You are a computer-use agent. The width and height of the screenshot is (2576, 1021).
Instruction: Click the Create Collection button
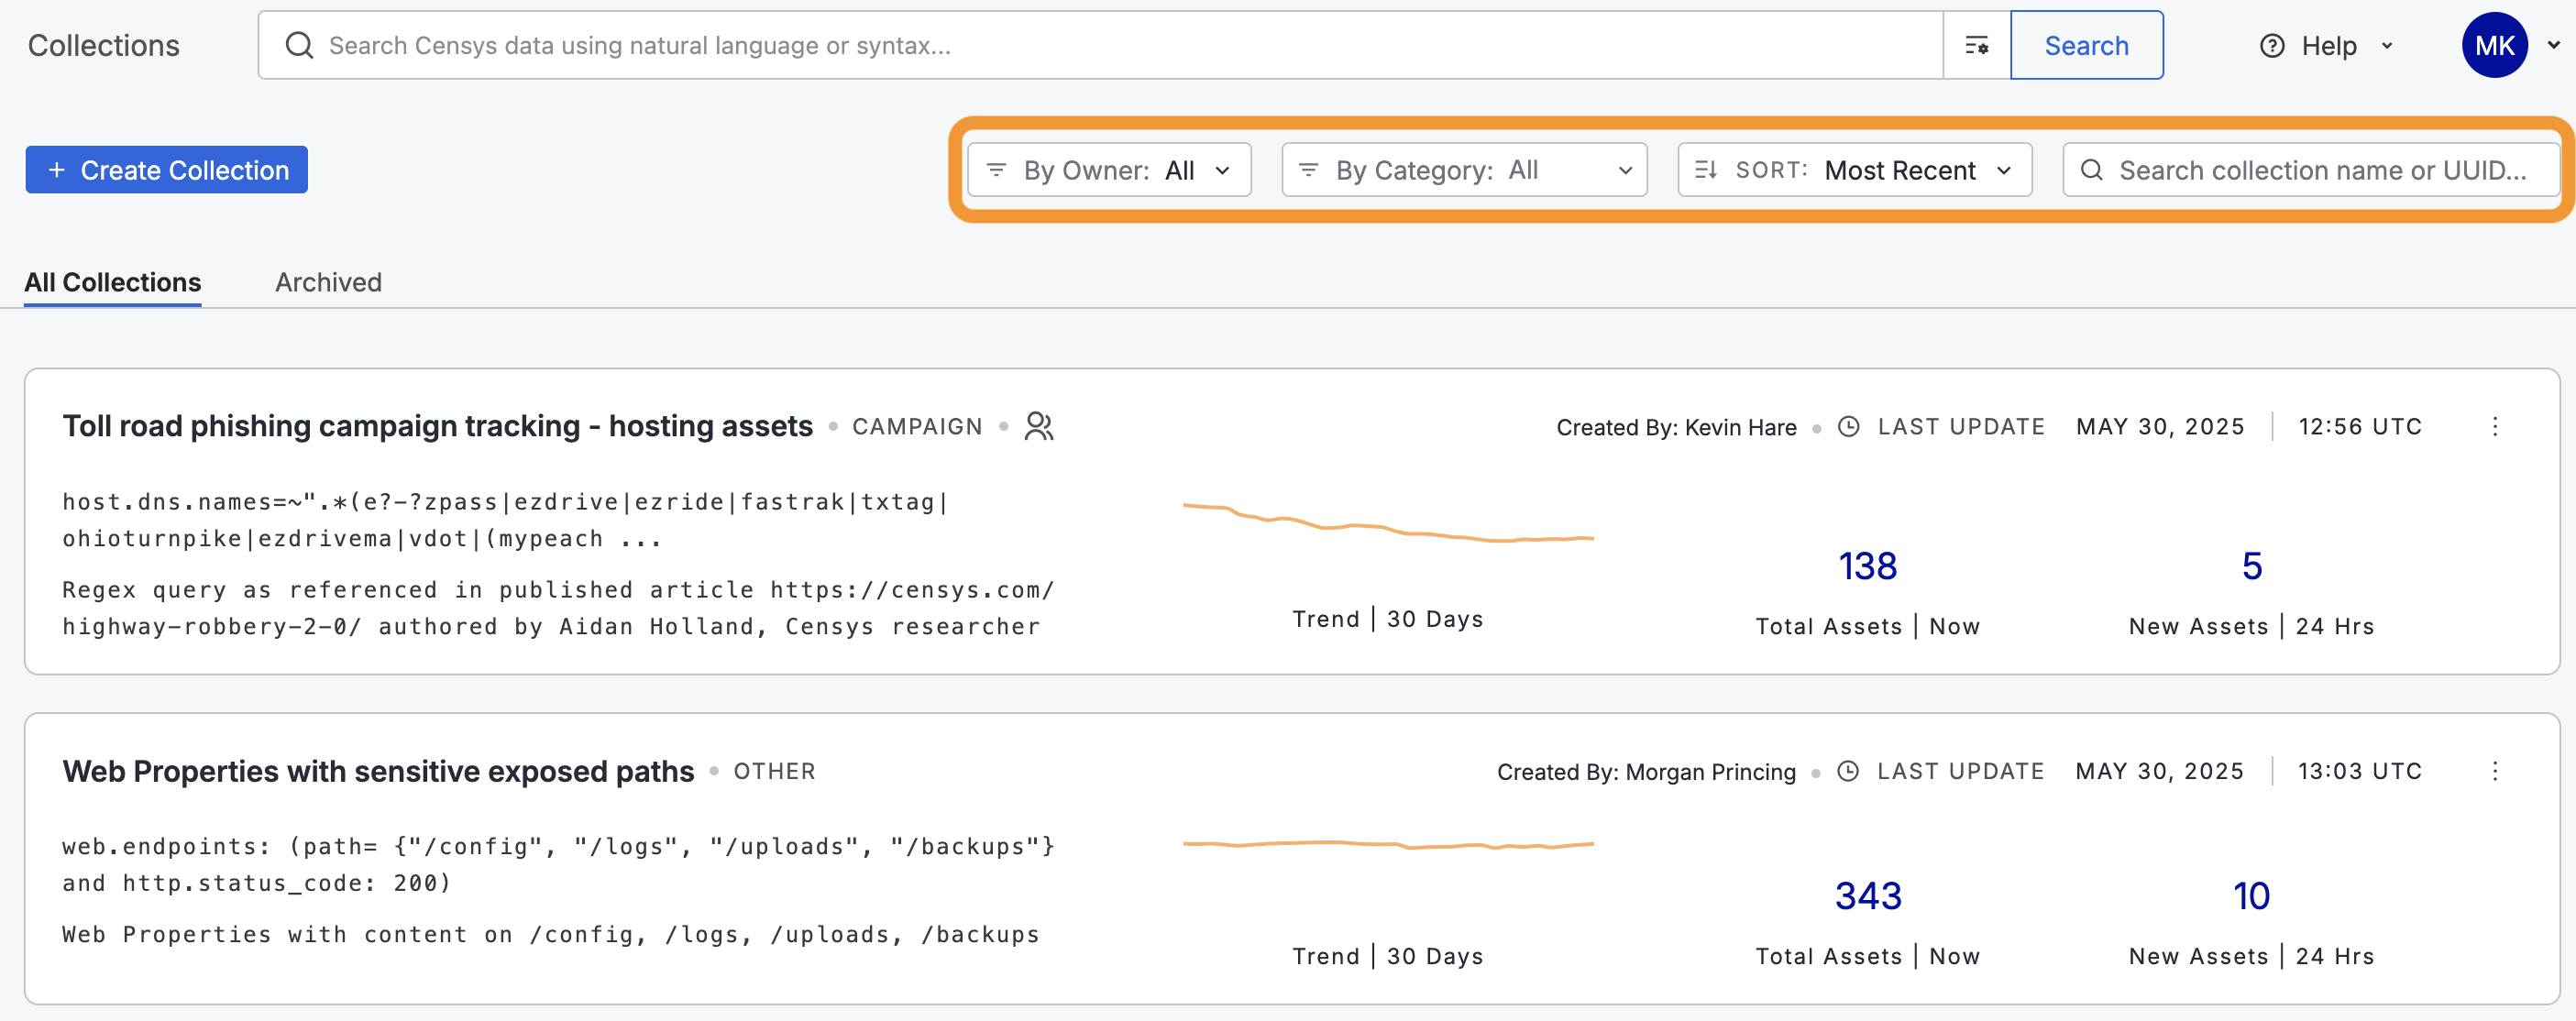click(167, 170)
